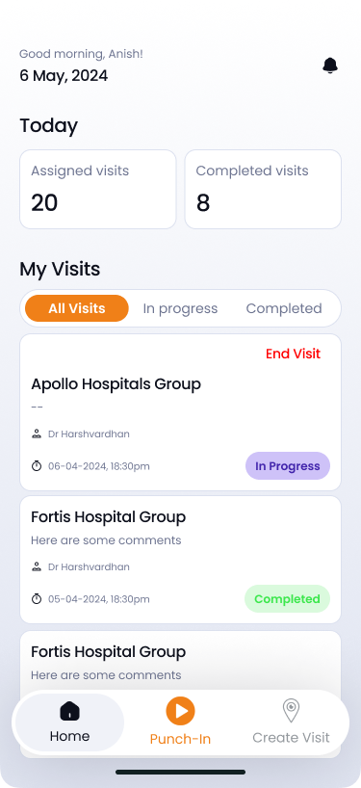
Task: Select the Create Visit label in bottom bar
Action: click(291, 737)
